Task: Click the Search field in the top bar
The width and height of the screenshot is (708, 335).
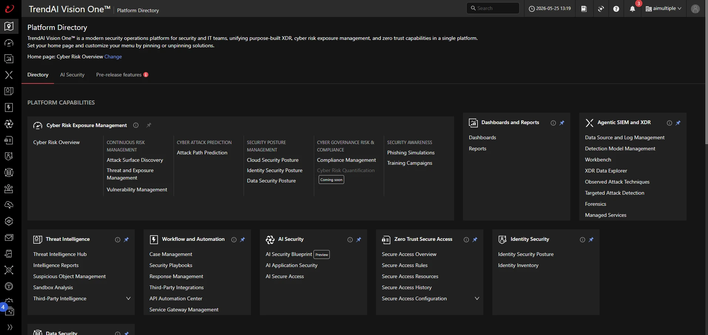Action: click(x=493, y=8)
